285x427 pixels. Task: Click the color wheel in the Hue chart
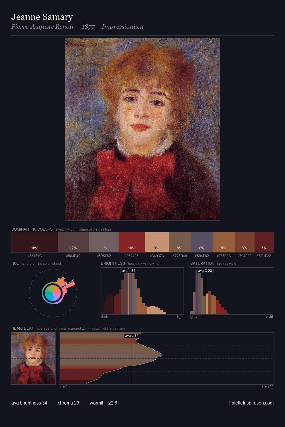(x=53, y=293)
